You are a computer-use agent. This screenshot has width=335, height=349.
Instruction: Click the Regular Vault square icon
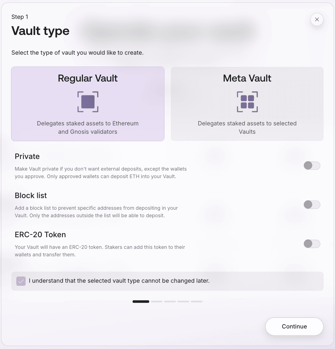point(88,102)
